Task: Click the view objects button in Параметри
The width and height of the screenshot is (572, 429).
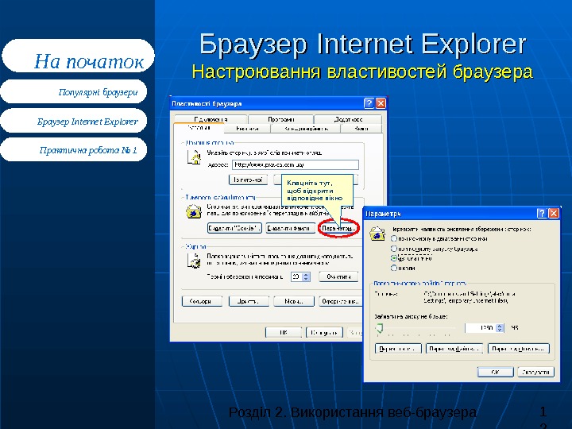Action: coord(519,349)
